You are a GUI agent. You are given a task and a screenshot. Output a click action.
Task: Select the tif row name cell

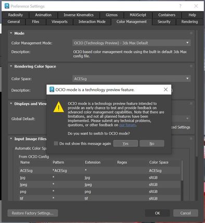point(21,199)
